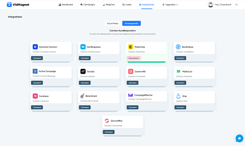Connect GrooveMail
The width and height of the screenshot is (245, 146).
click(108, 132)
